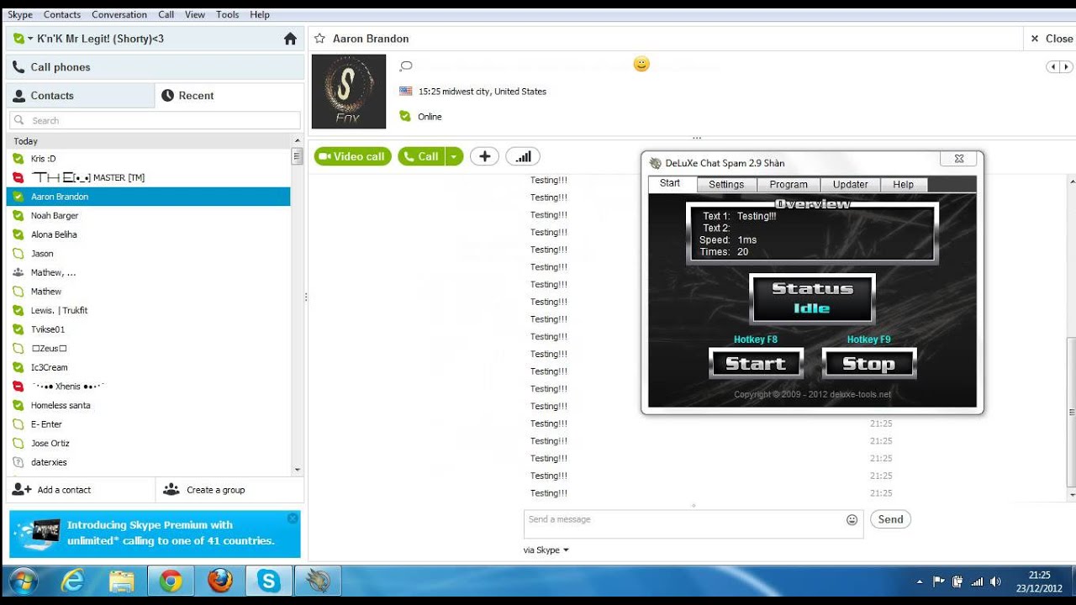Open the Windows Start orb
Screen dimensions: 1076x605
pos(23,581)
